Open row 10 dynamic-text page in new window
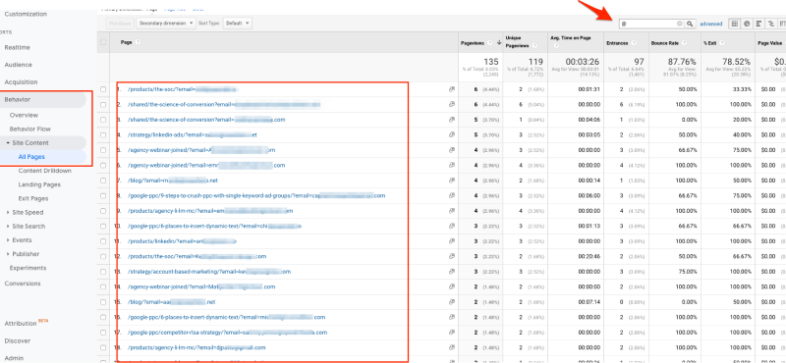 point(452,226)
